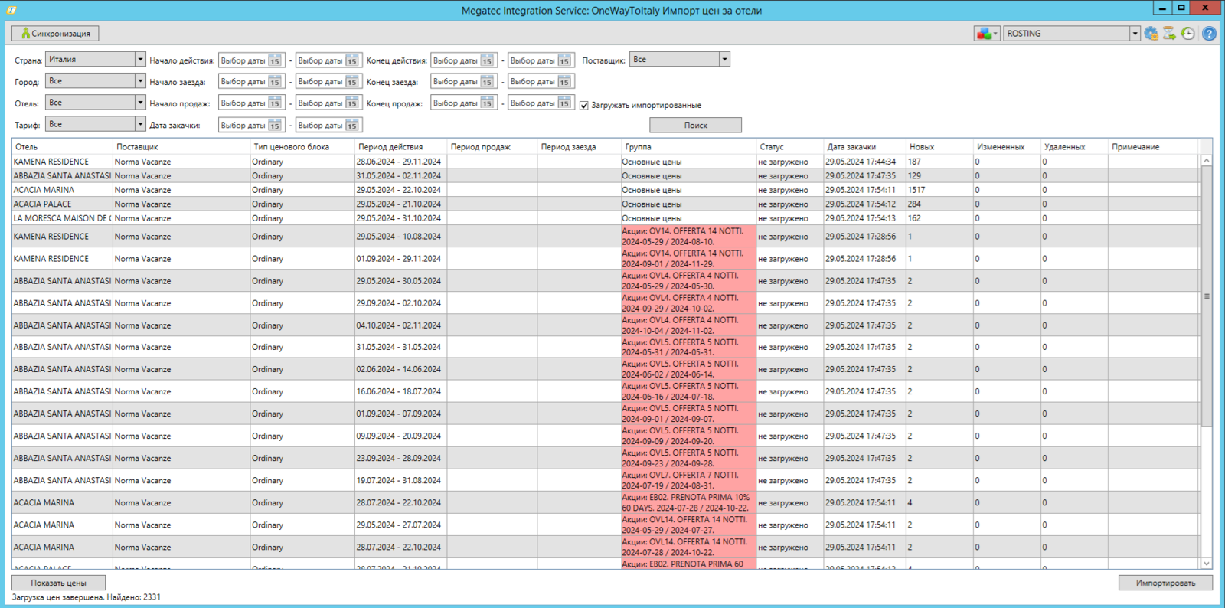Open first calendar icon for Конец действия
1225x608 pixels.
tap(487, 60)
